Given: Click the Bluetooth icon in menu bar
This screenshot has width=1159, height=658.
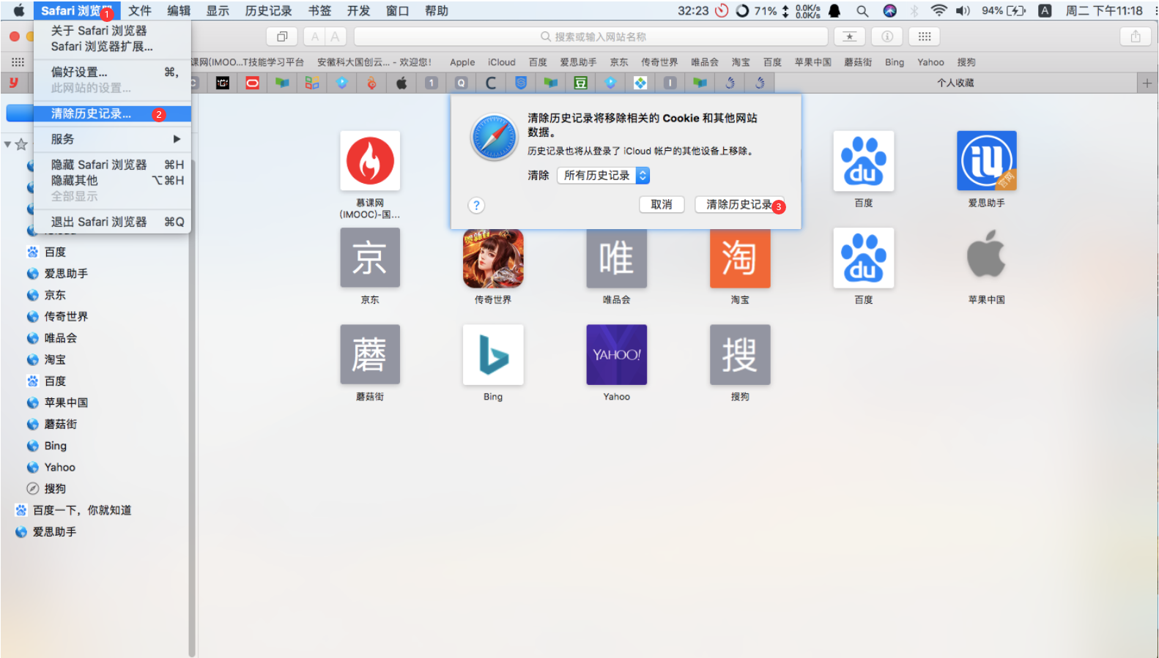Looking at the screenshot, I should 914,11.
